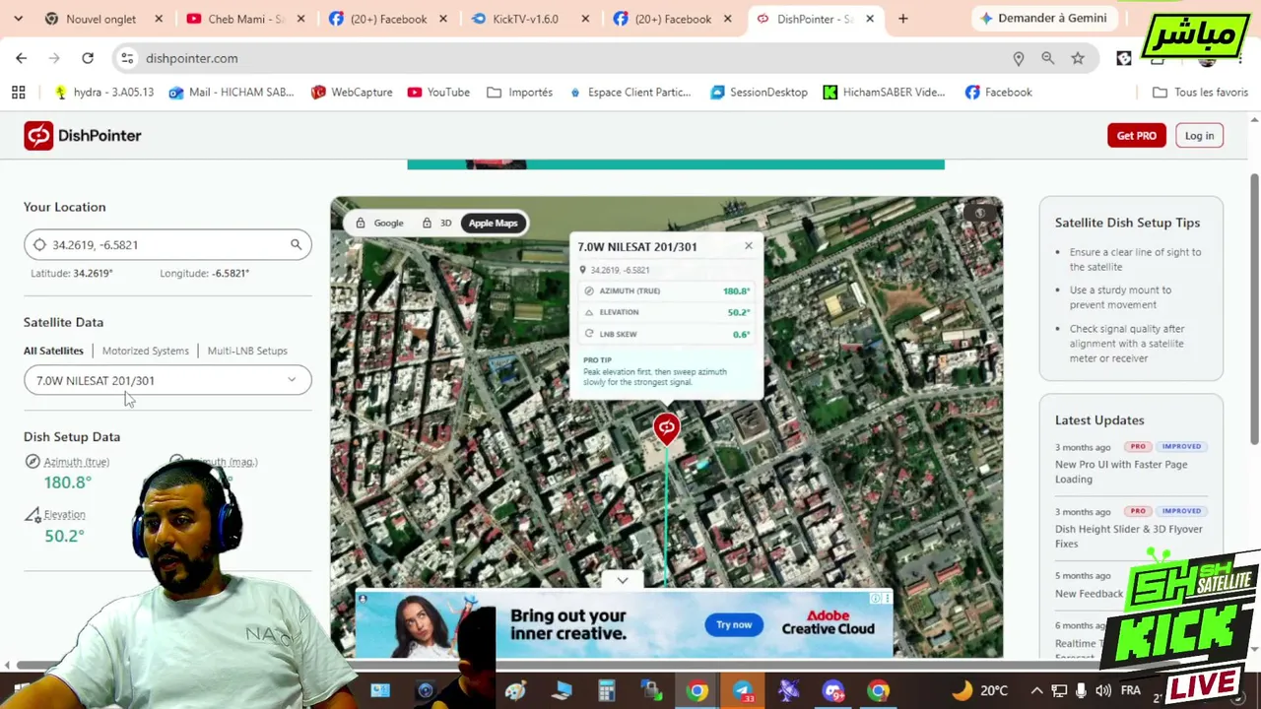Open the WebCapture bookmark
The height and width of the screenshot is (709, 1261).
(x=352, y=92)
